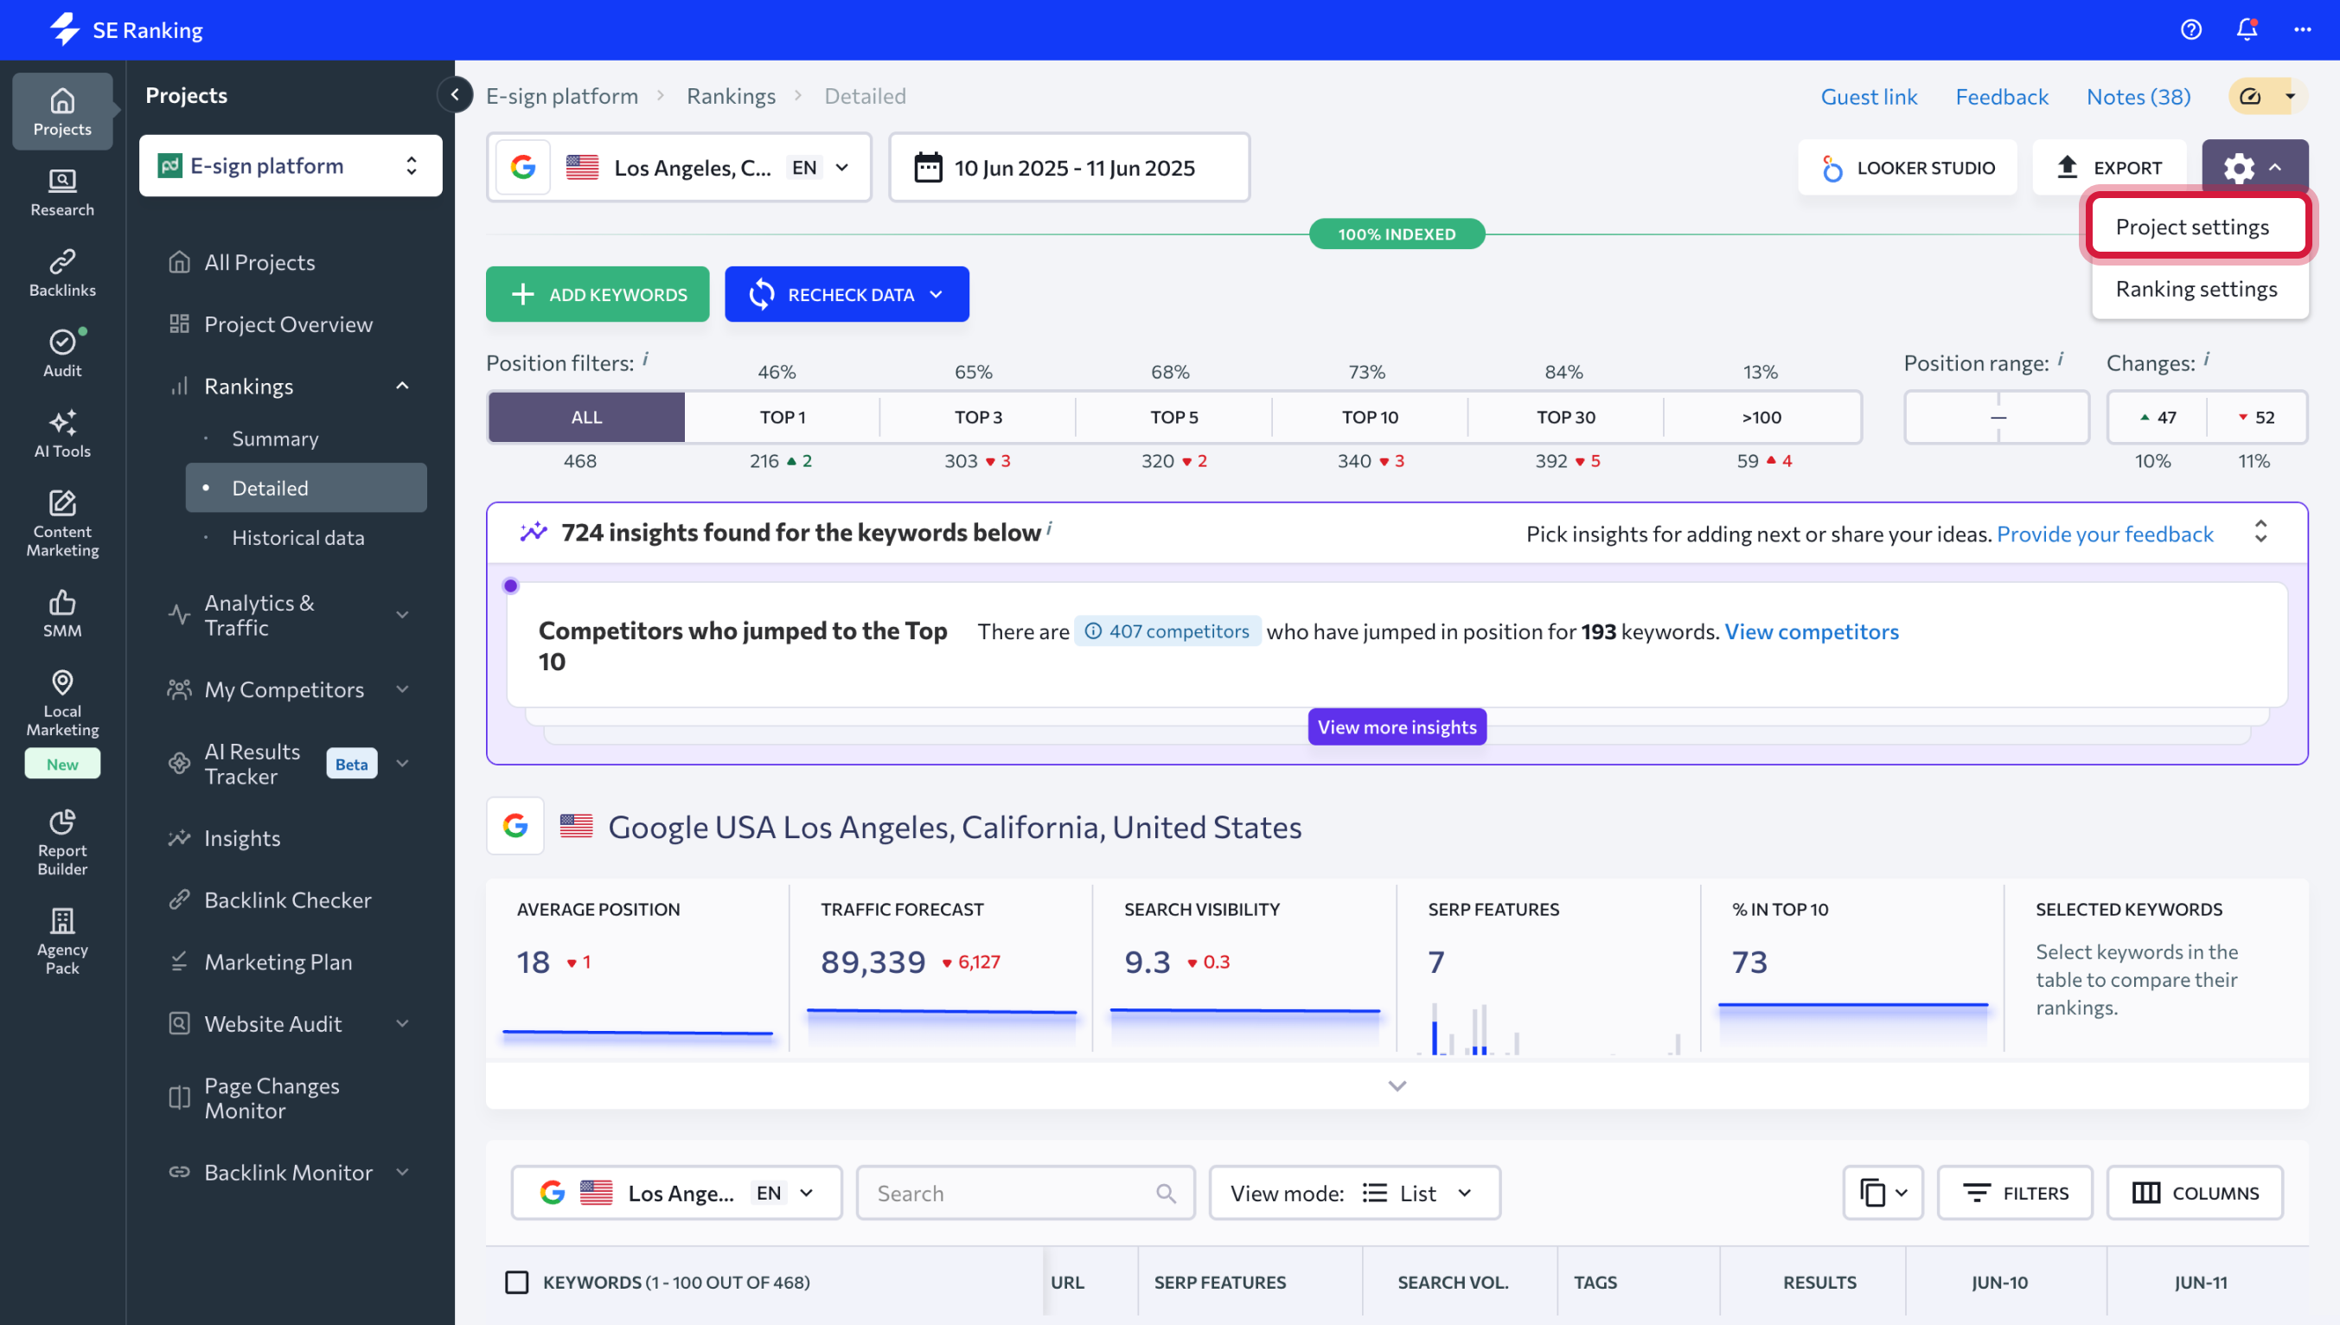Screen dimensions: 2340x1325
Task: Open notifications bell
Action: (2247, 30)
